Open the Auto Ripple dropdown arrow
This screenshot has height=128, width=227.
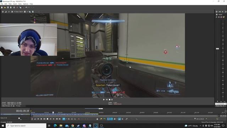point(117,119)
